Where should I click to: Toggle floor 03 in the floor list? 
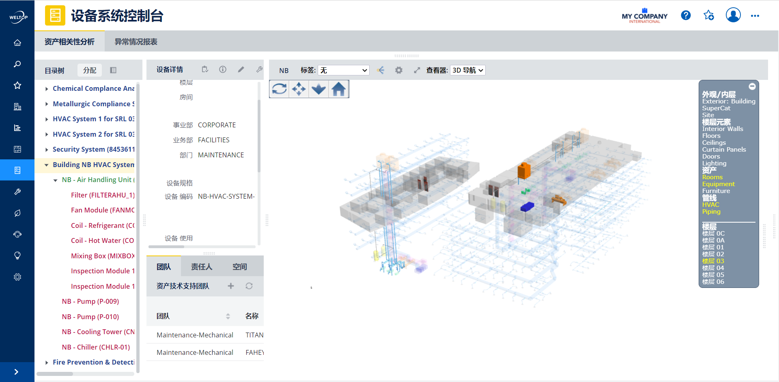coord(713,261)
